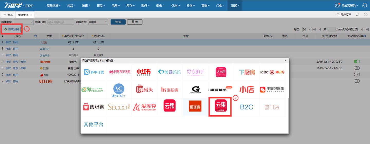370x144 pixels.
Task: Click the 查询 button
Action: click(118, 22)
